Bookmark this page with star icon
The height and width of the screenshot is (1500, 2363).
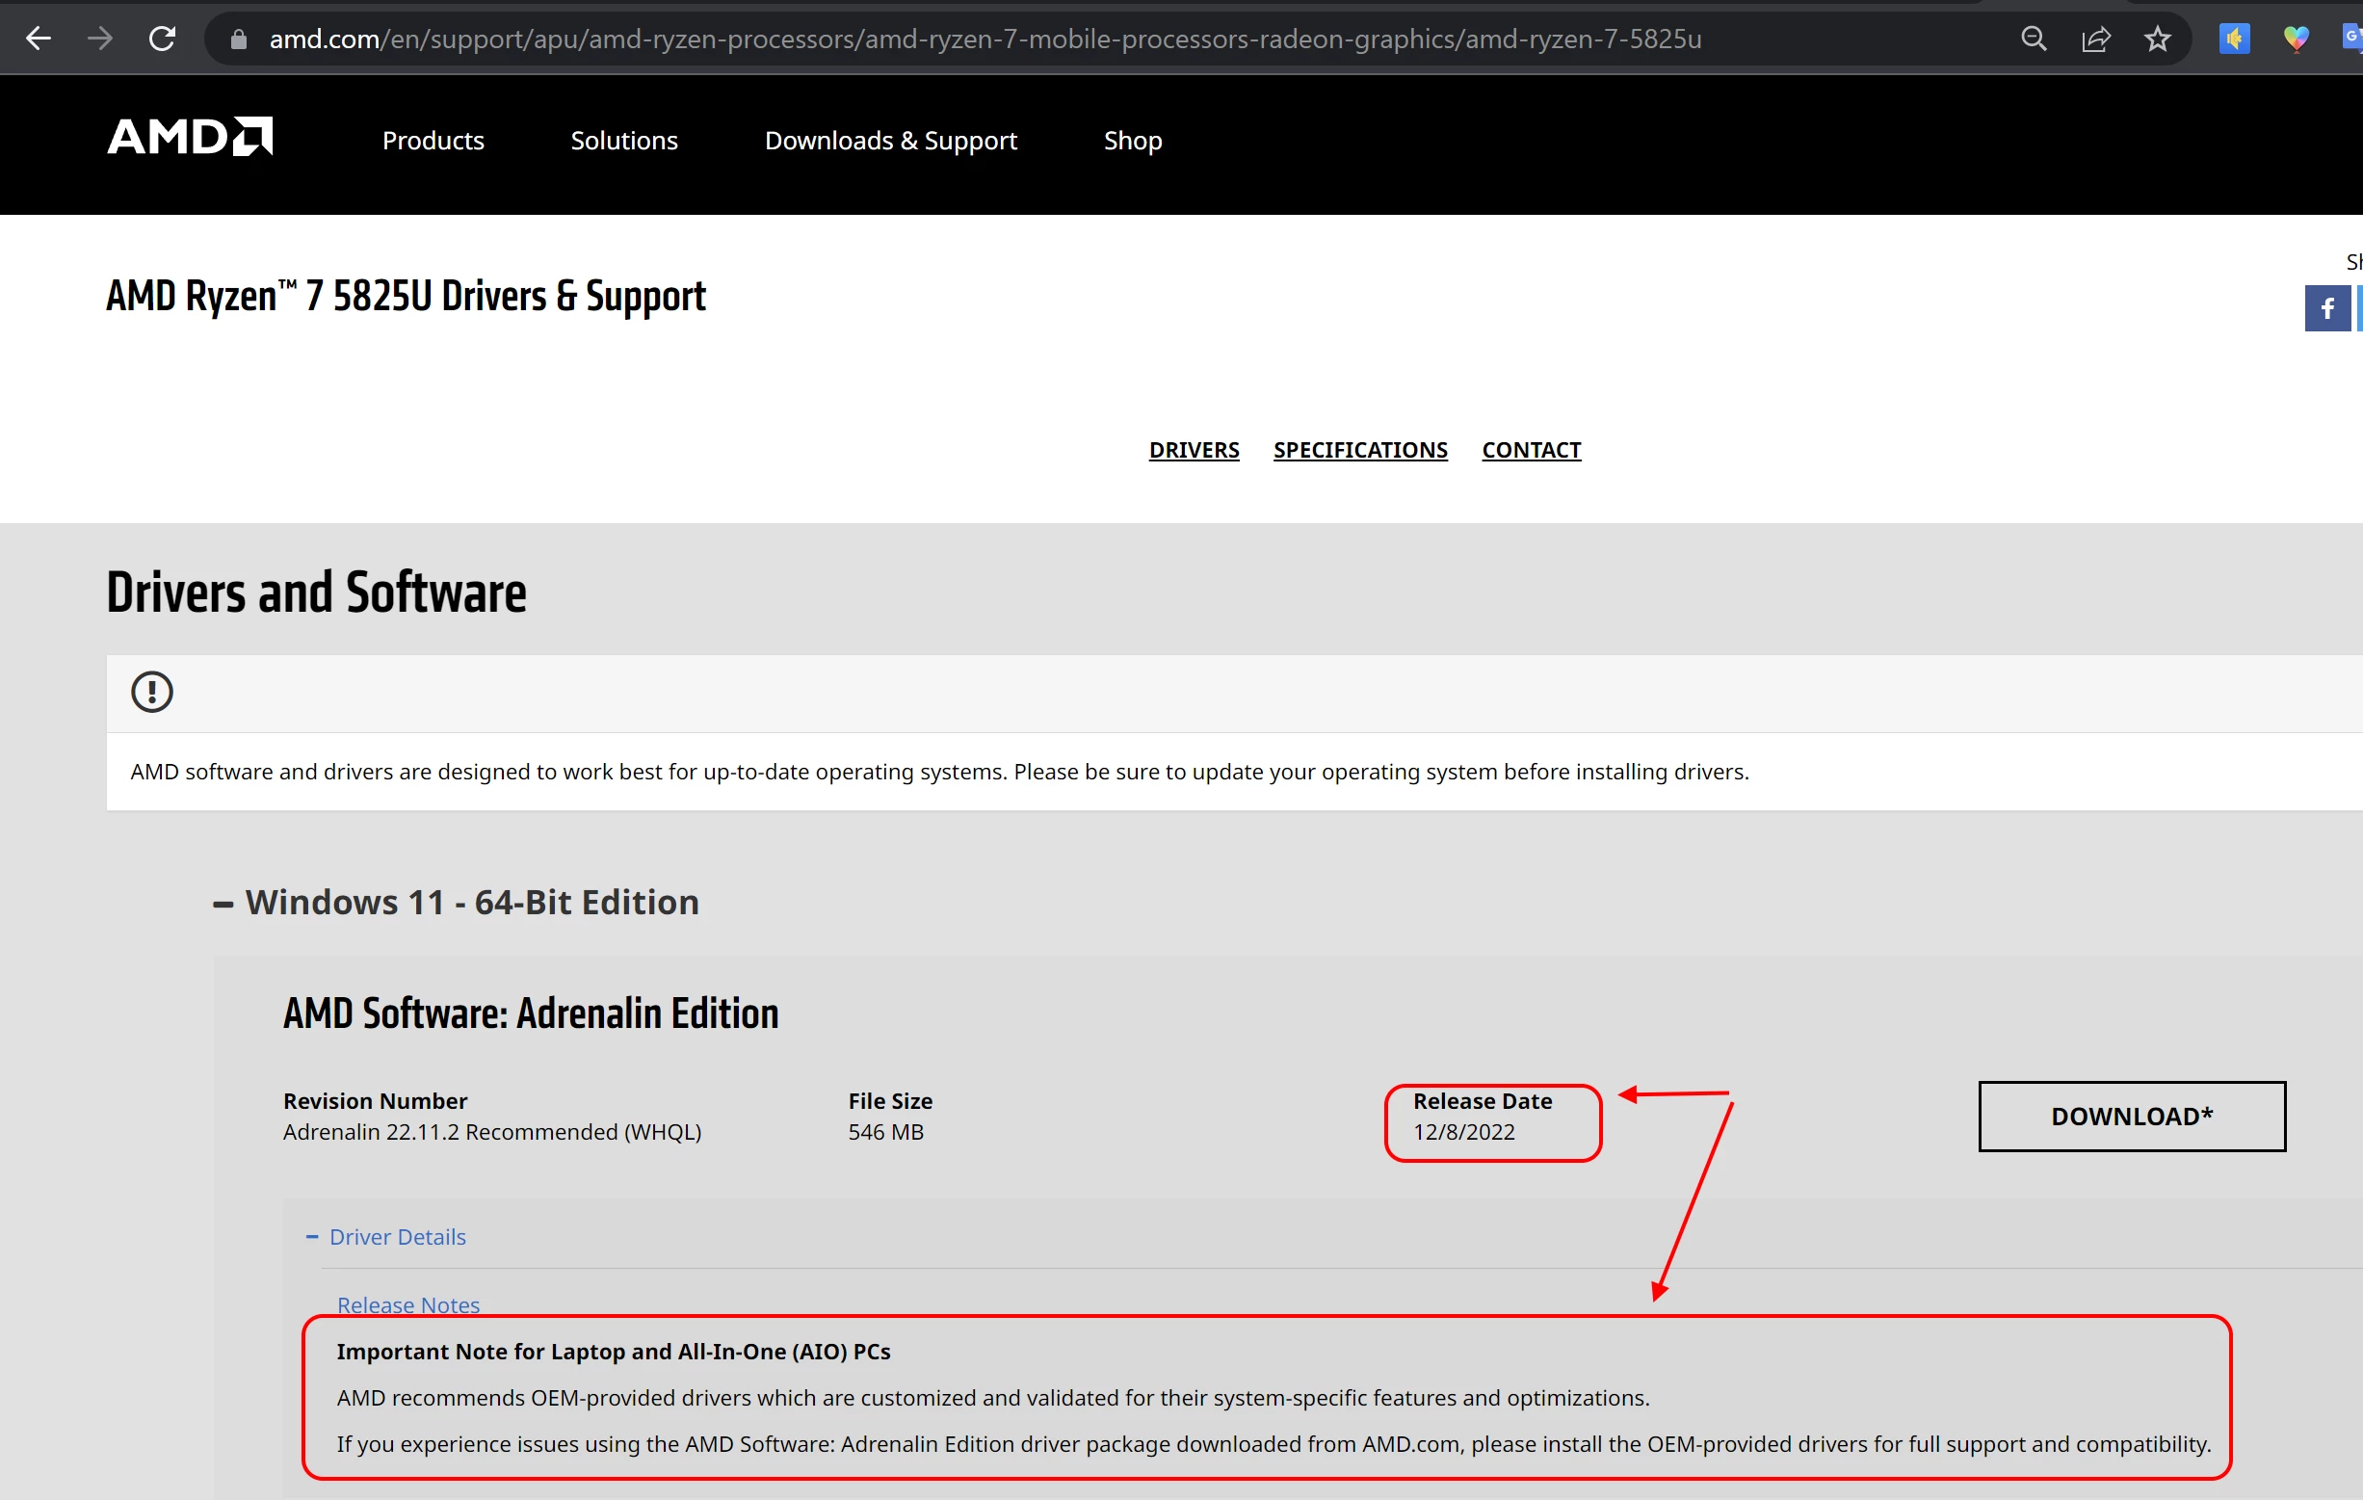point(2157,39)
